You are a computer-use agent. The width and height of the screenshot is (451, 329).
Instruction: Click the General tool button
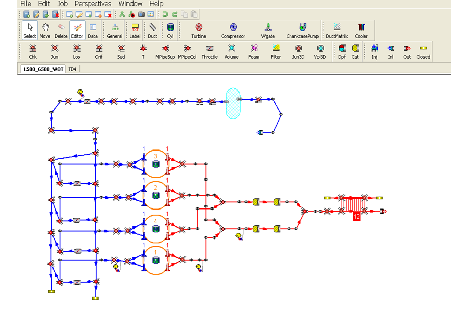(115, 30)
